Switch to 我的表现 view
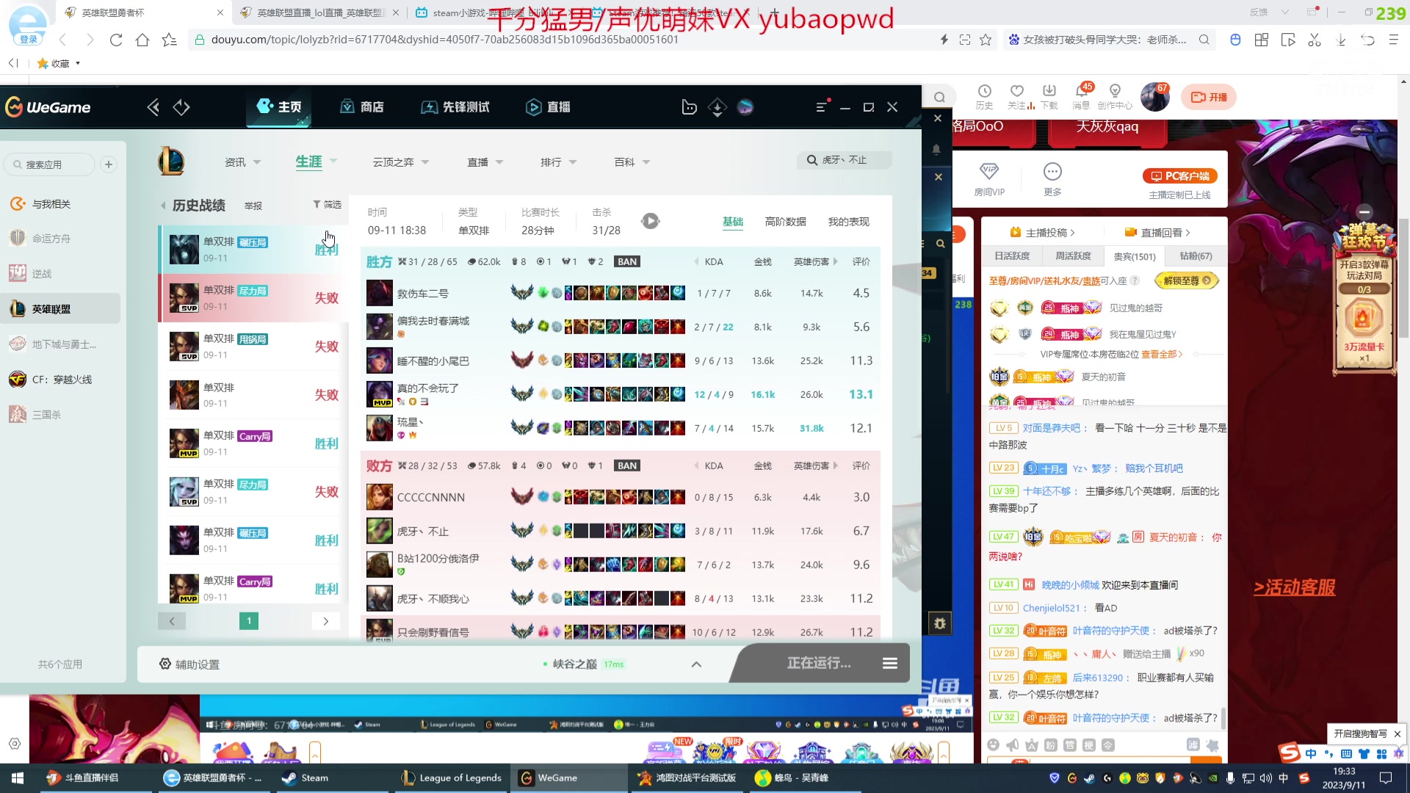Image resolution: width=1410 pixels, height=793 pixels. coord(848,222)
